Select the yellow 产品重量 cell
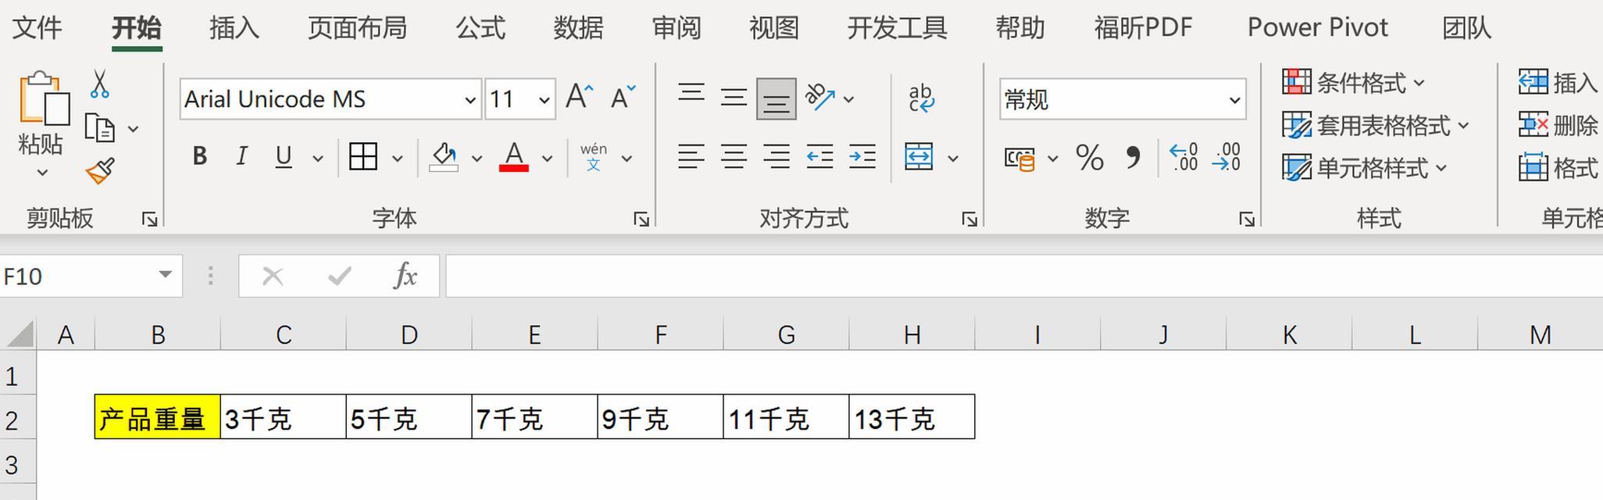Screen dimensions: 1603x500 (157, 418)
